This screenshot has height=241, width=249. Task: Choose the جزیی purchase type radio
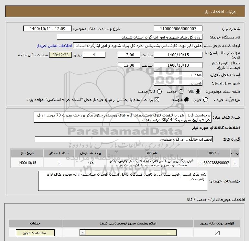pyautogui.click(x=206, y=100)
